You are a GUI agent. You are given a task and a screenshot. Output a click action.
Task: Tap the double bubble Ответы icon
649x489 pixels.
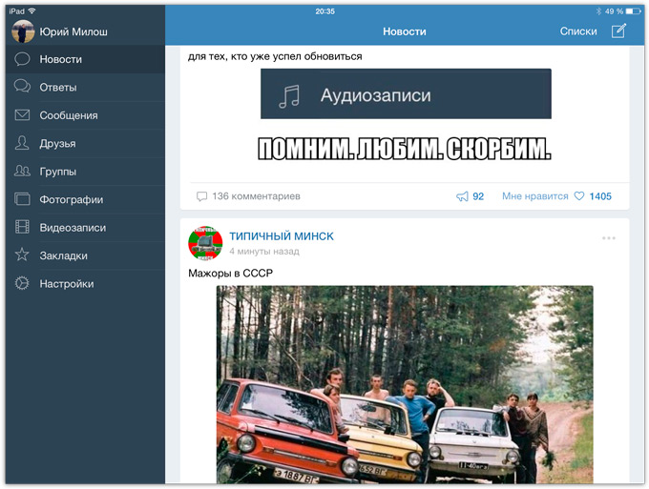click(x=22, y=87)
